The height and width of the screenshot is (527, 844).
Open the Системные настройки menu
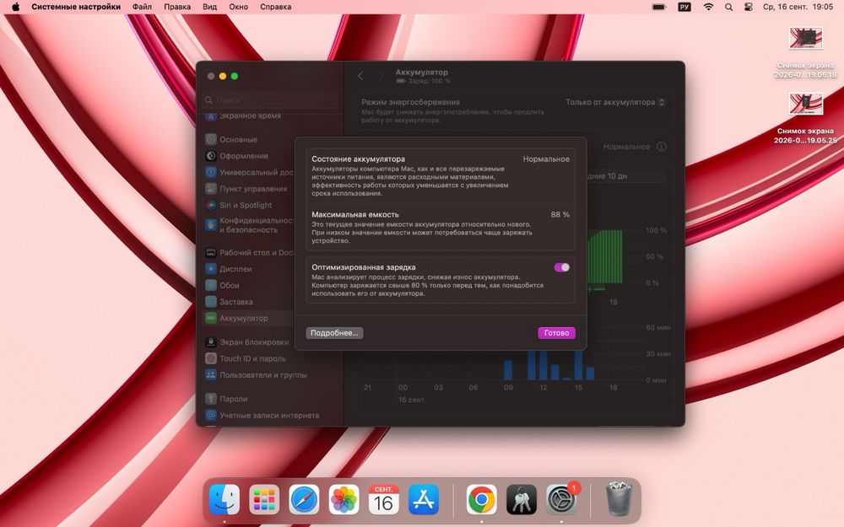point(76,7)
